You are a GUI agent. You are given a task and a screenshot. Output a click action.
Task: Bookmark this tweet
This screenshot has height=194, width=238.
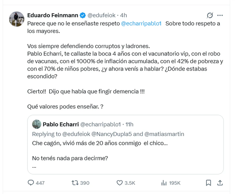tap(209, 183)
